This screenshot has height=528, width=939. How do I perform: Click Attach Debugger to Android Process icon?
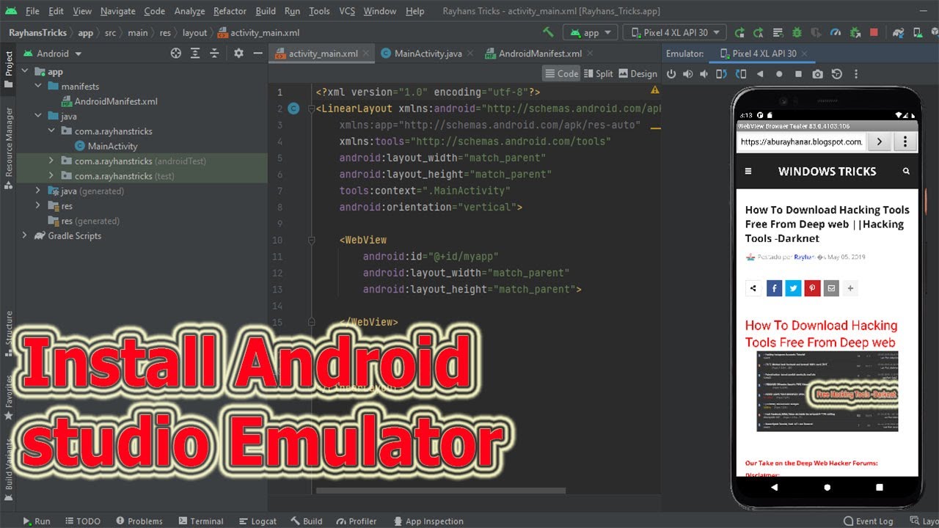[855, 32]
